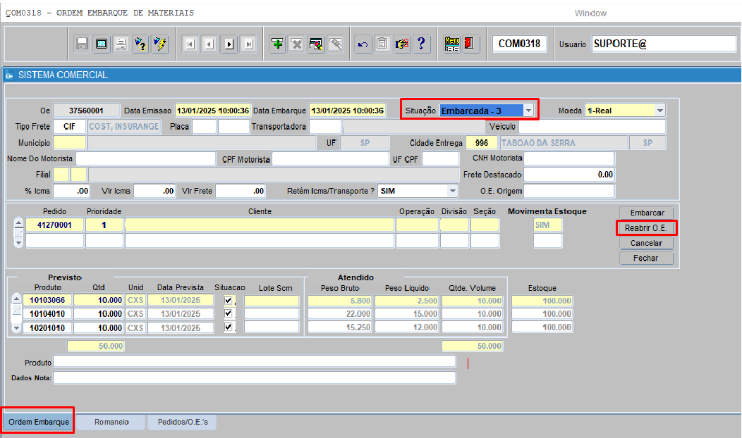Select product code 10104010 cell
Screen dimensions: 742x438
click(x=47, y=314)
